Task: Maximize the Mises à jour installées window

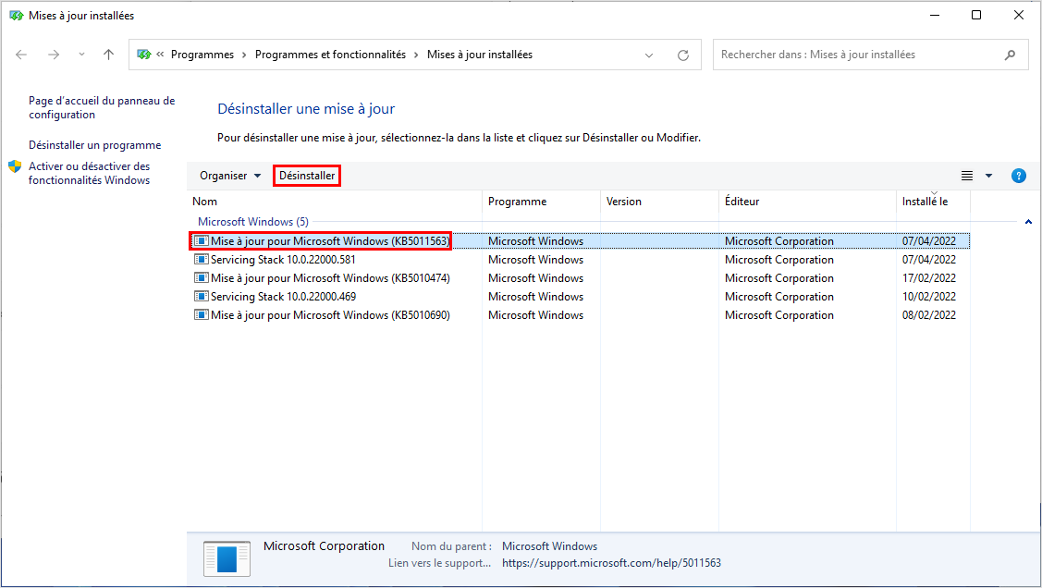Action: 976,16
